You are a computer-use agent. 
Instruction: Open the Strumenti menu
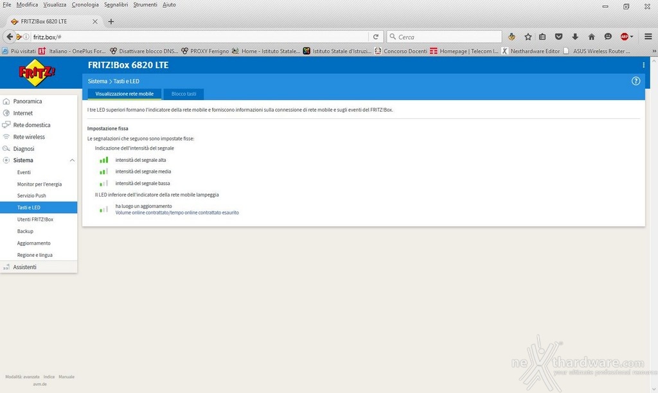click(x=145, y=4)
